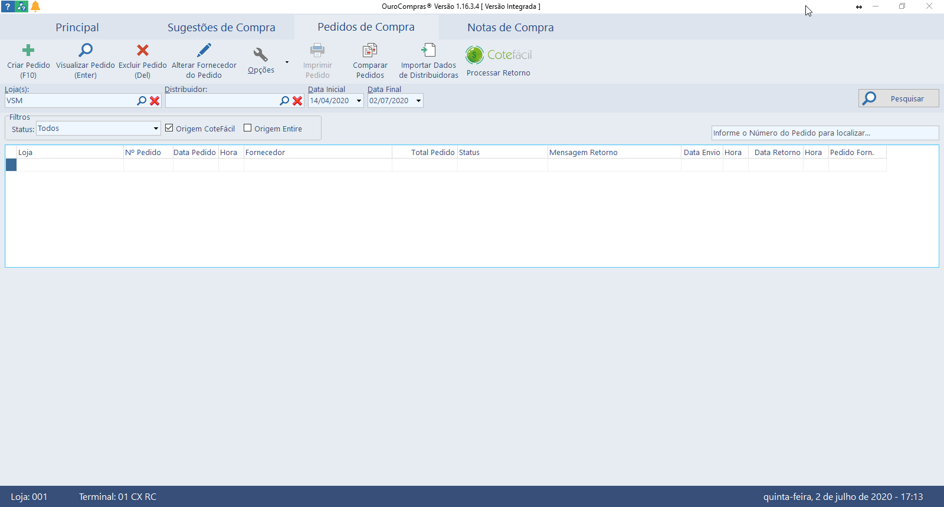Clear the Loja(s) field with red X
Viewport: 944px width, 507px height.
(x=155, y=101)
